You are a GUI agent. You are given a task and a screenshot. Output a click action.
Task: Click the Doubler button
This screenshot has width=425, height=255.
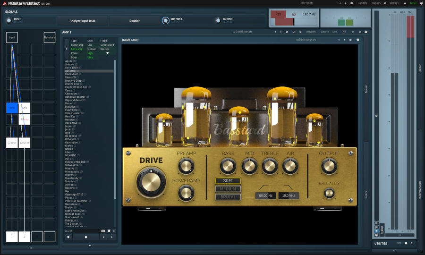134,21
